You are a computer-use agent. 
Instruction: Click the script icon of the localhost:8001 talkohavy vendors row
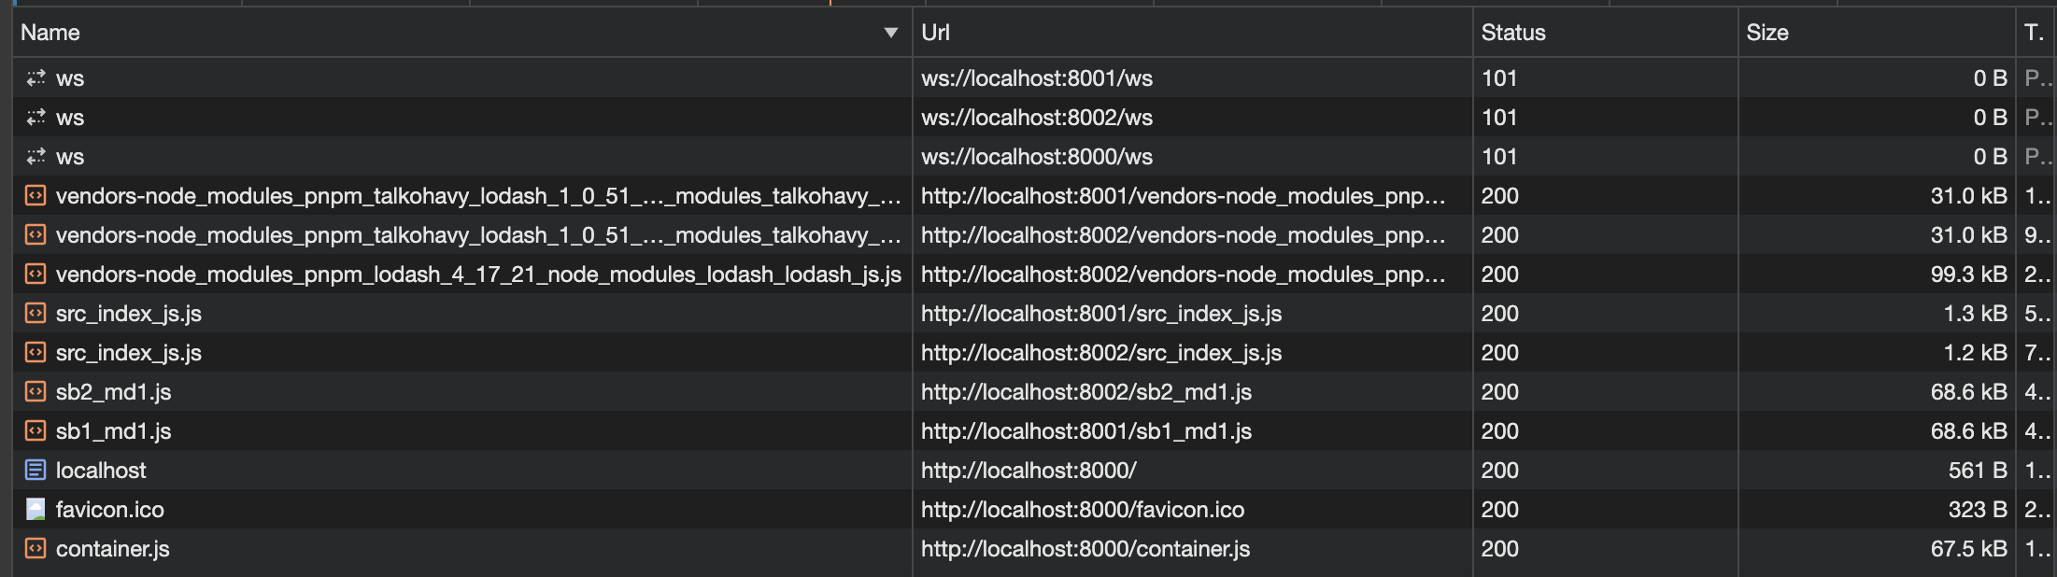pyautogui.click(x=35, y=196)
